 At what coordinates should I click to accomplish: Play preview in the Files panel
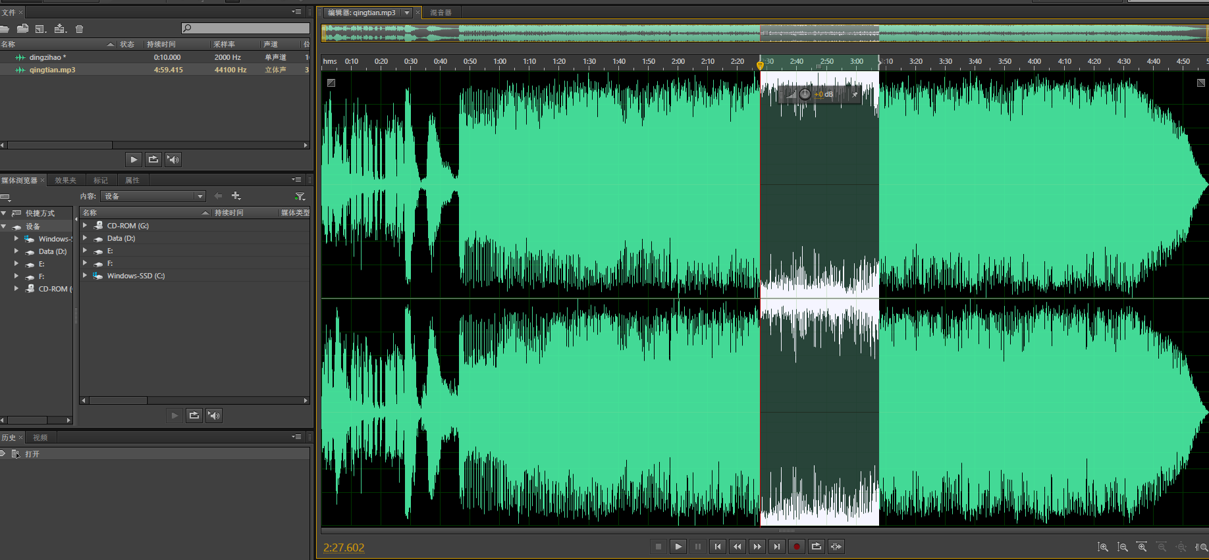(x=134, y=159)
